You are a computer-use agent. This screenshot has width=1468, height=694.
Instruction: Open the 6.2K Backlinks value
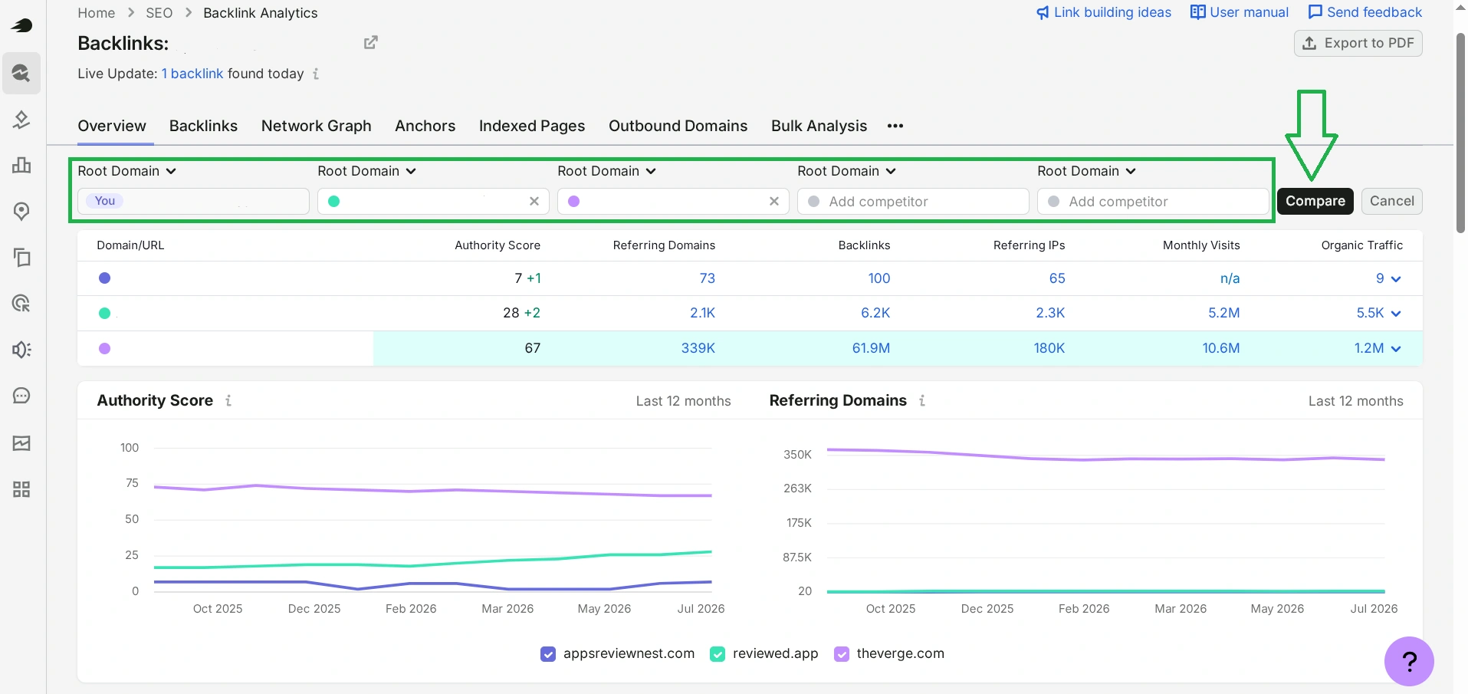coord(876,313)
